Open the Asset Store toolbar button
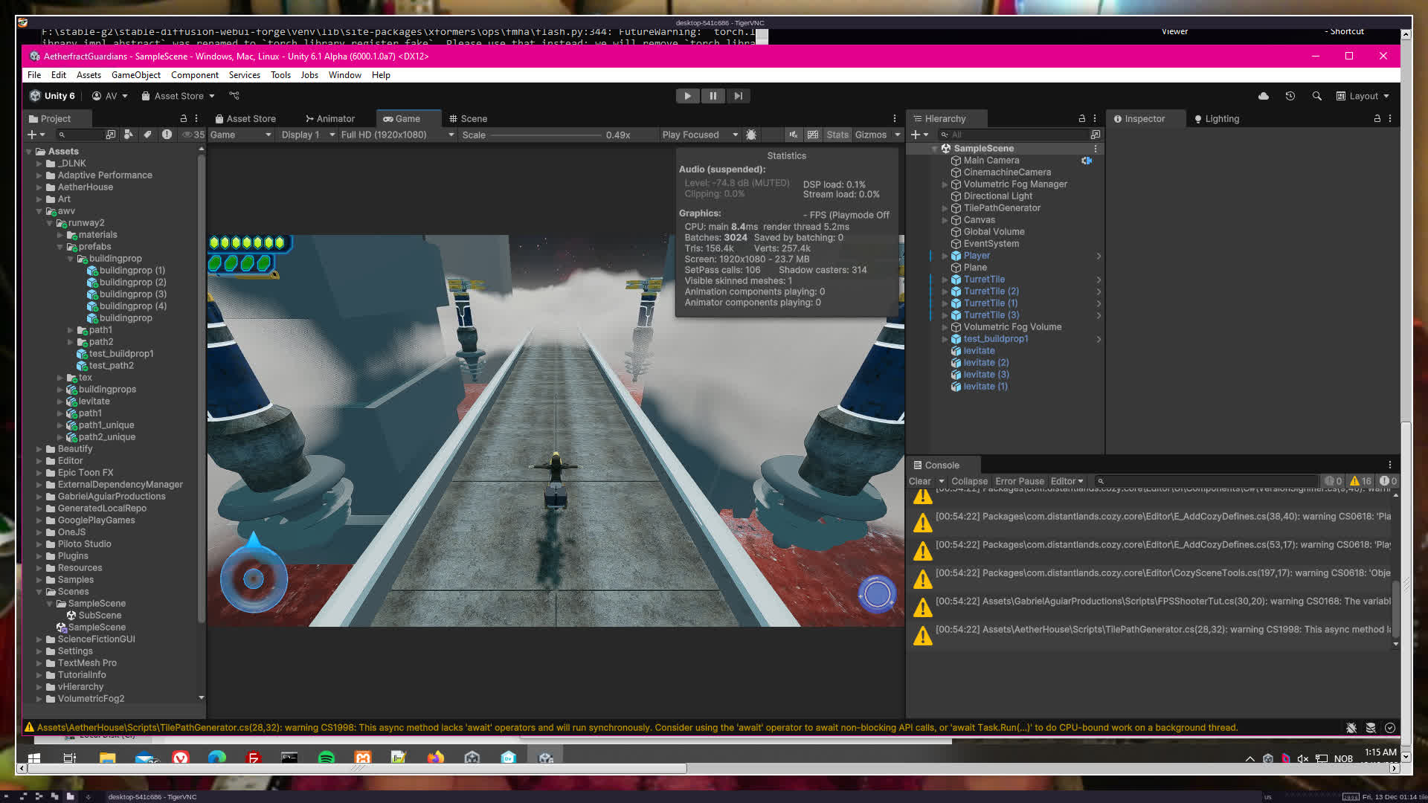Viewport: 1428px width, 803px height. (178, 96)
